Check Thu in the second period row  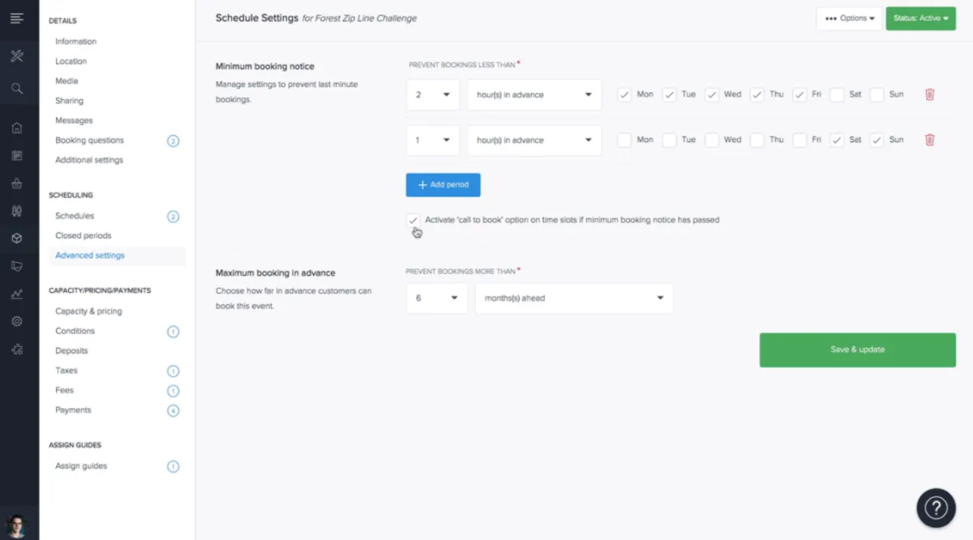coord(757,140)
